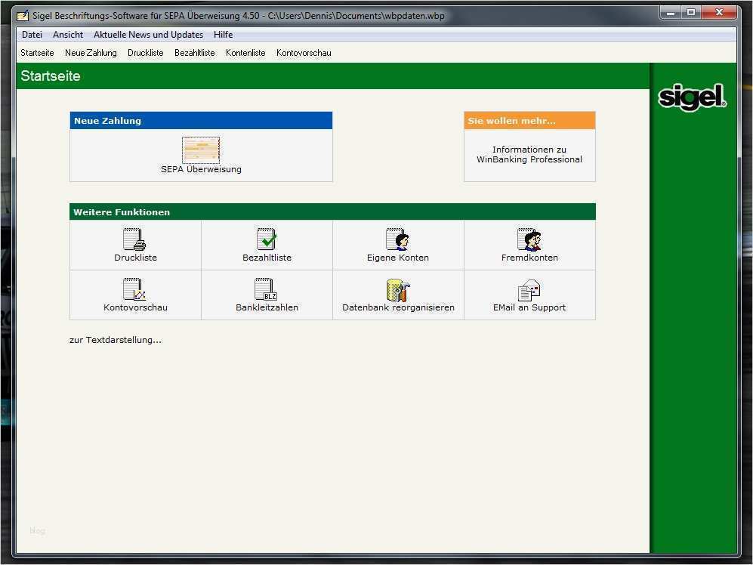This screenshot has width=753, height=565.
Task: Click the Sie wollen mehr orange header
Action: (x=529, y=121)
